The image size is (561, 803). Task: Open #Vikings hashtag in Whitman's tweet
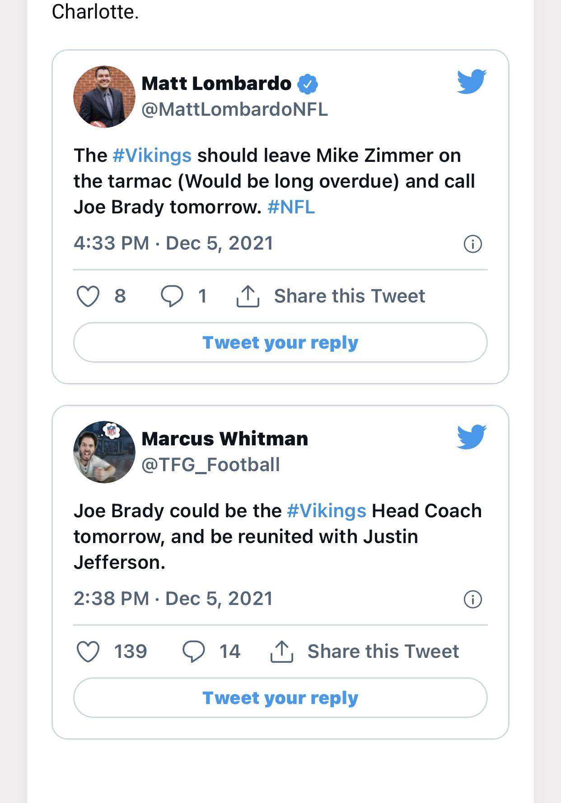[327, 511]
